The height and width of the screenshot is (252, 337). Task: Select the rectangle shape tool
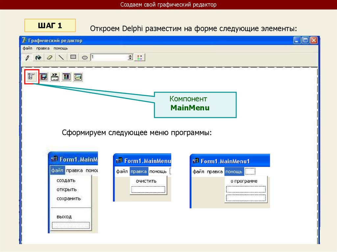[x=73, y=57]
